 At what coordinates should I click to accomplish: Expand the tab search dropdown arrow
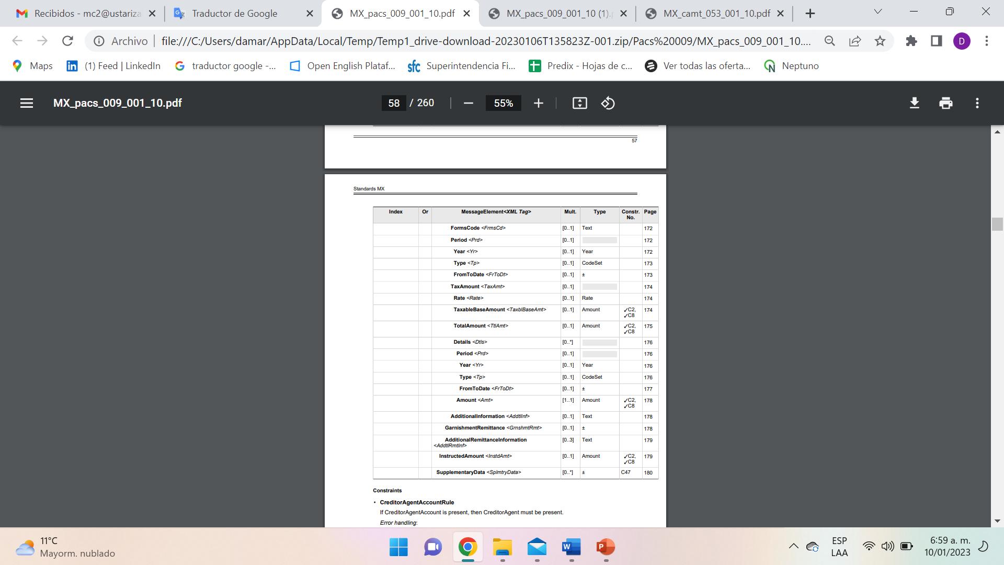point(878,12)
